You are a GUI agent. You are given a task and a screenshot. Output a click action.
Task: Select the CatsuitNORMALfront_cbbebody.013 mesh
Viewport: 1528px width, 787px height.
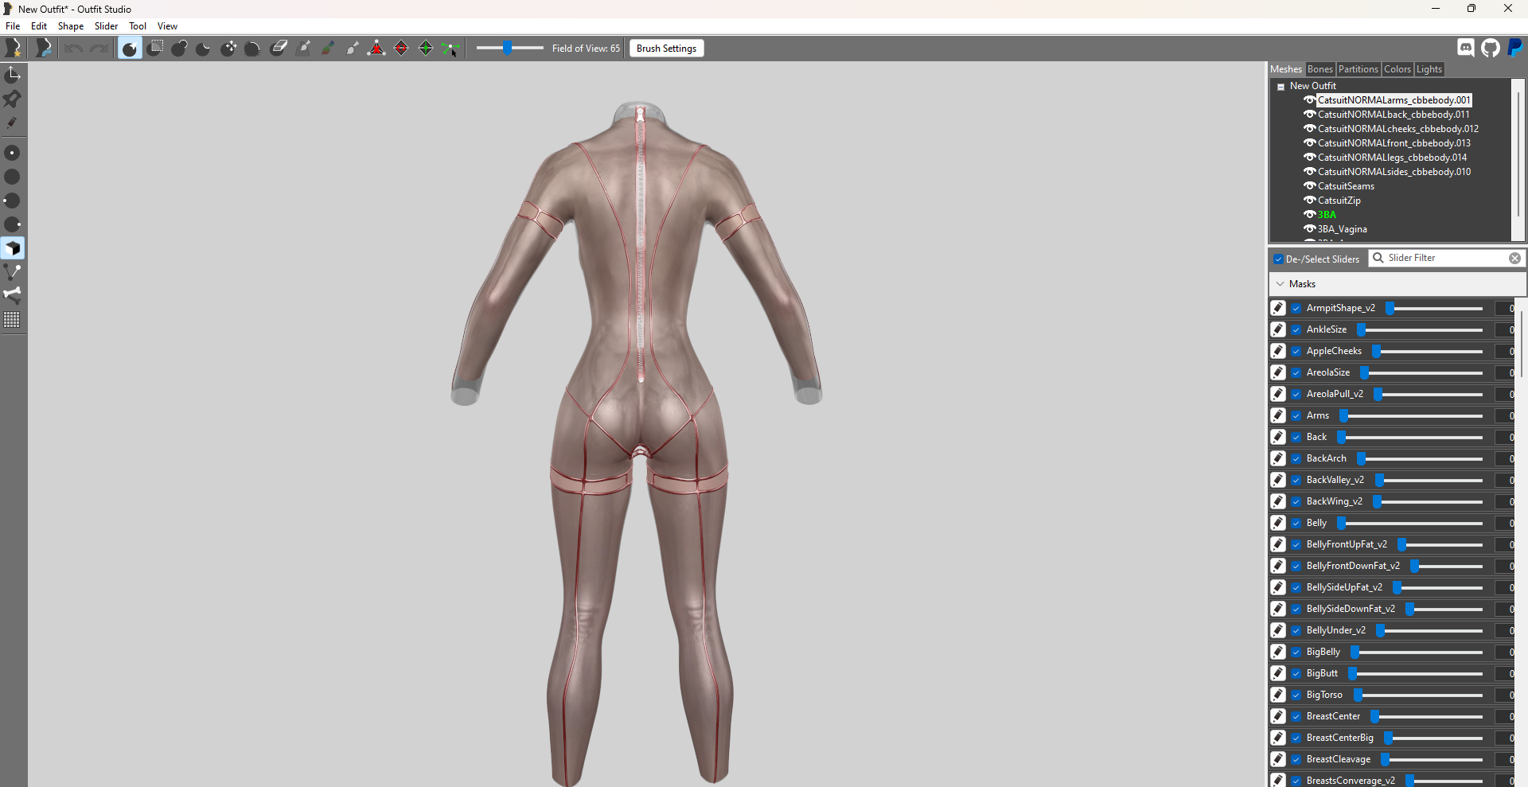coord(1394,143)
